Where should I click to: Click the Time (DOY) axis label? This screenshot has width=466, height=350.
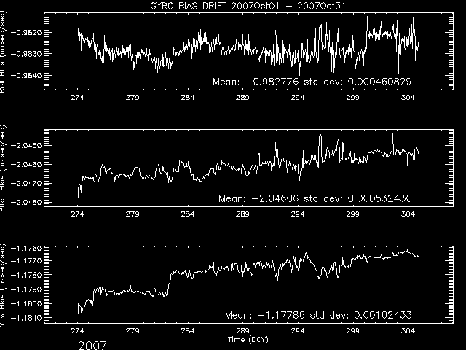click(248, 340)
